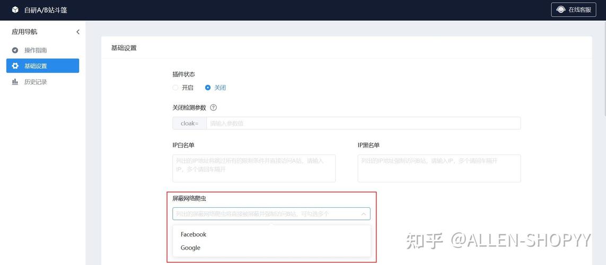Click the 自研A/B站斗篷 app title
This screenshot has height=265, width=606.
click(x=46, y=10)
